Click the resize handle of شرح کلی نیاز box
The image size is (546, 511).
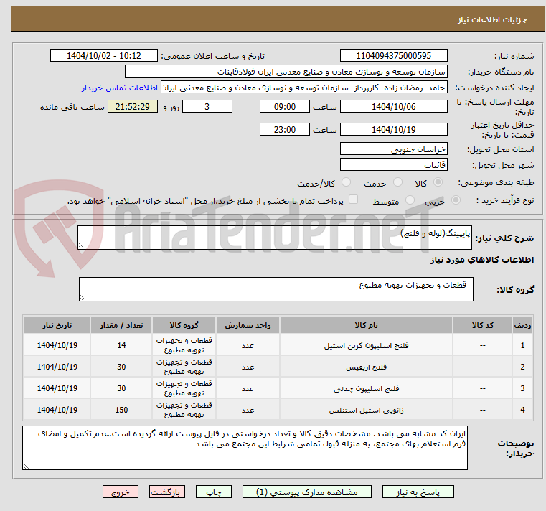tap(81, 246)
